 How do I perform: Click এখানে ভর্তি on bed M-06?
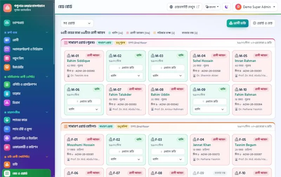[x=84, y=101]
